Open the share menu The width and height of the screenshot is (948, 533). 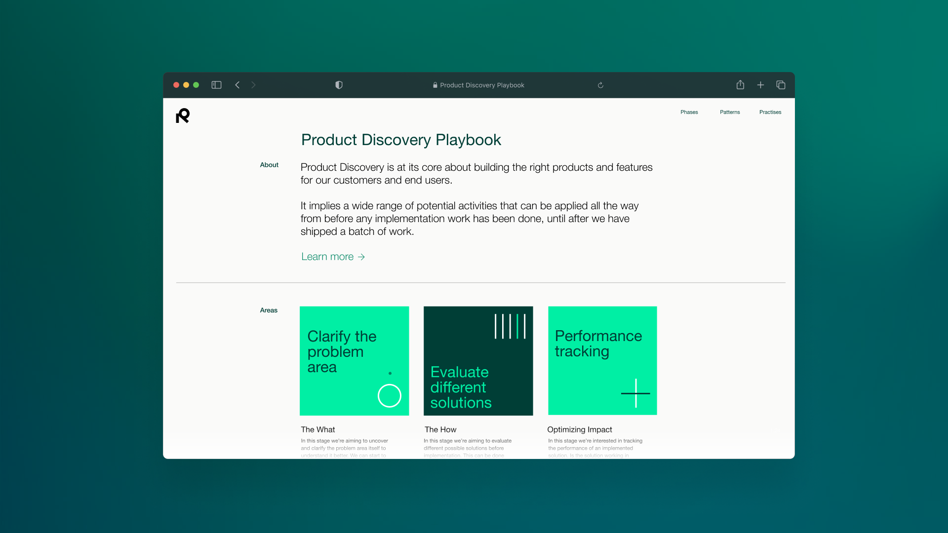coord(740,84)
